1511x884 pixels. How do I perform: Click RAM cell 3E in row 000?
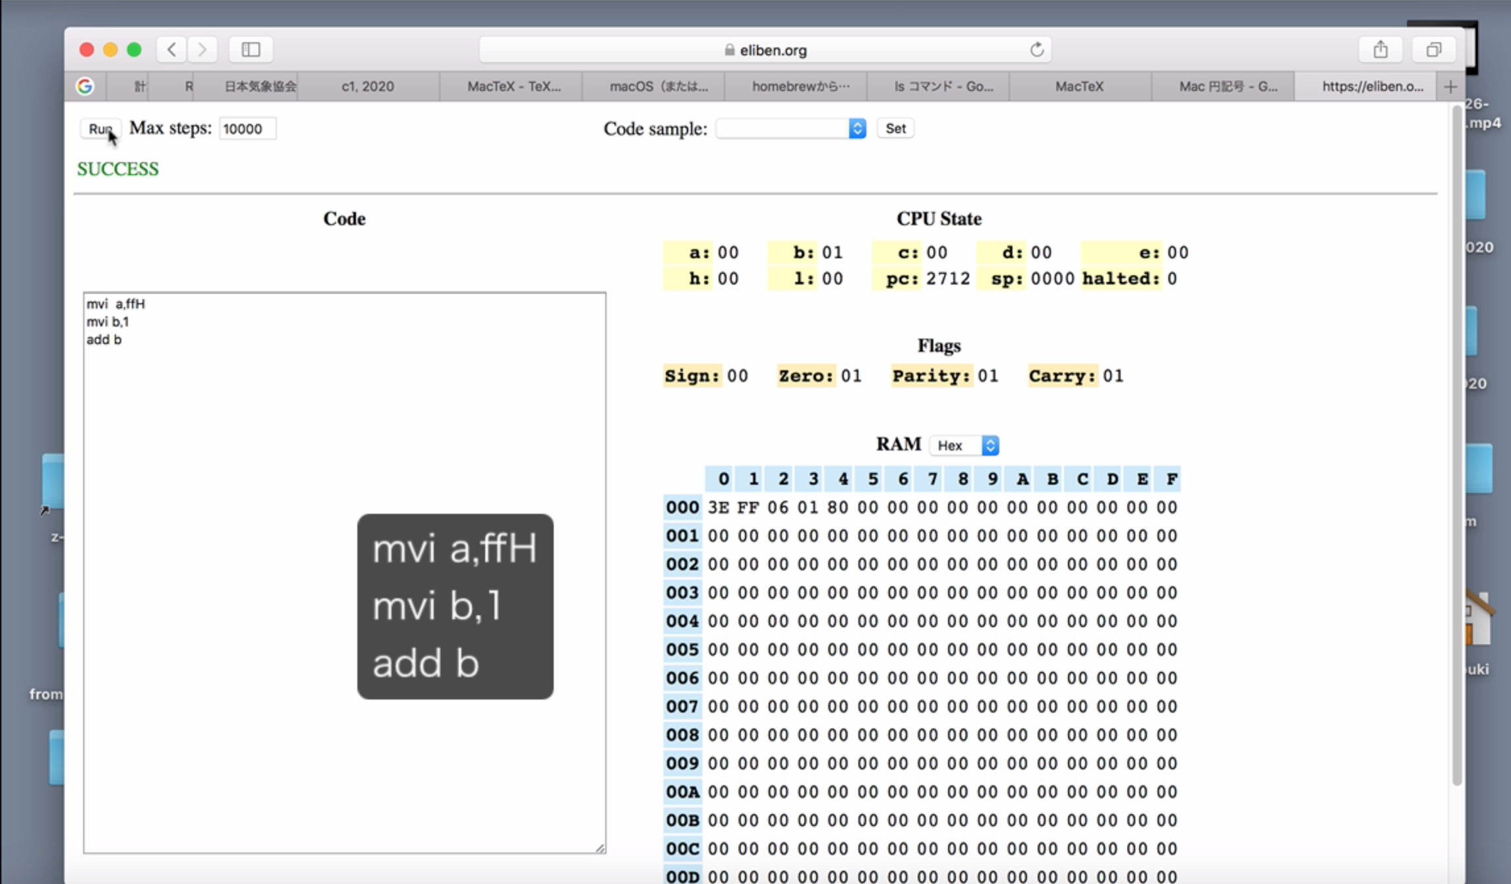pyautogui.click(x=719, y=507)
